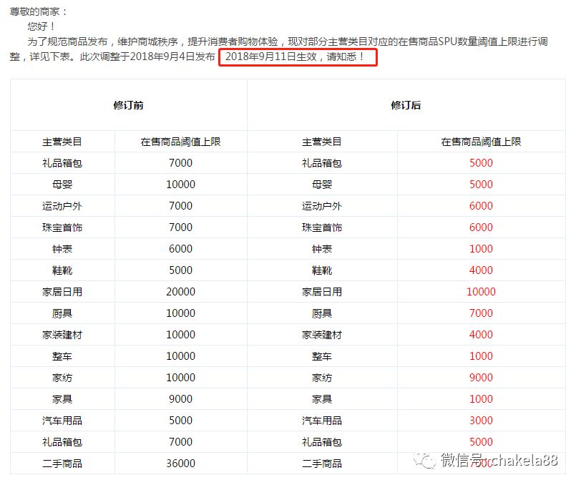576x485 pixels.
Task: Select red 10000 in the 家居日用 row
Action: tap(481, 292)
